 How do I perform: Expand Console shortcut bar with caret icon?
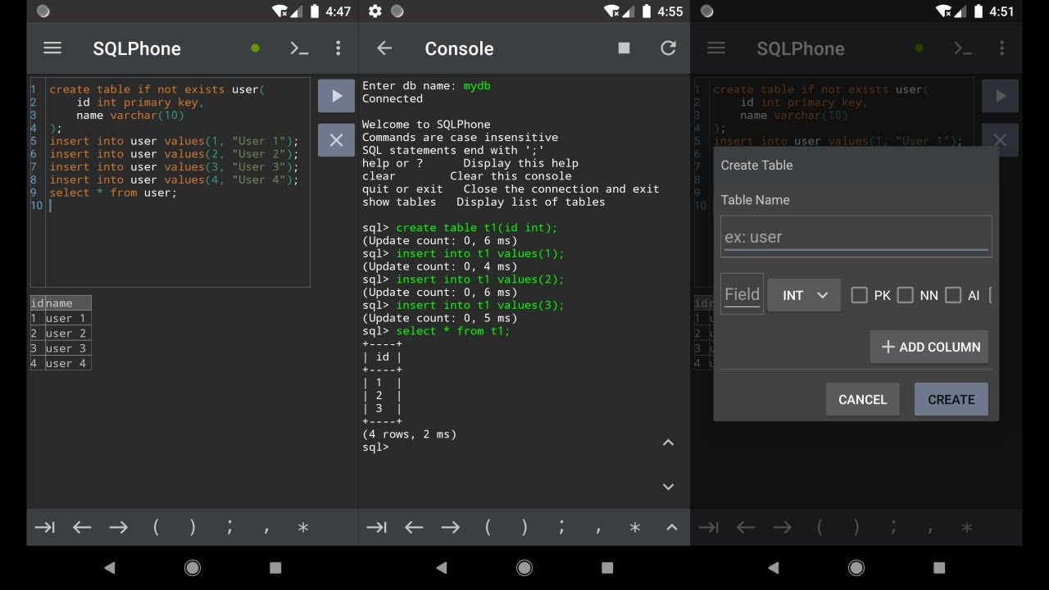pos(672,528)
